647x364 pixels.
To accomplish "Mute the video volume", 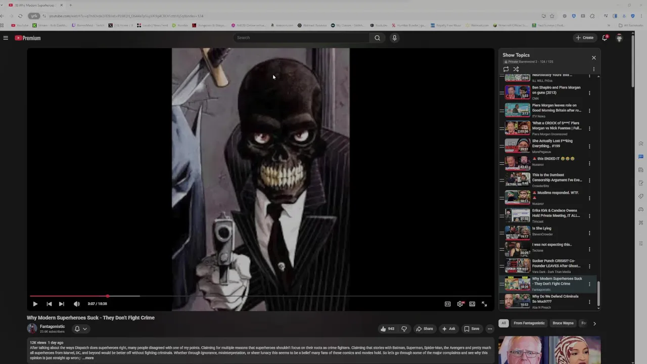I will [x=76, y=304].
